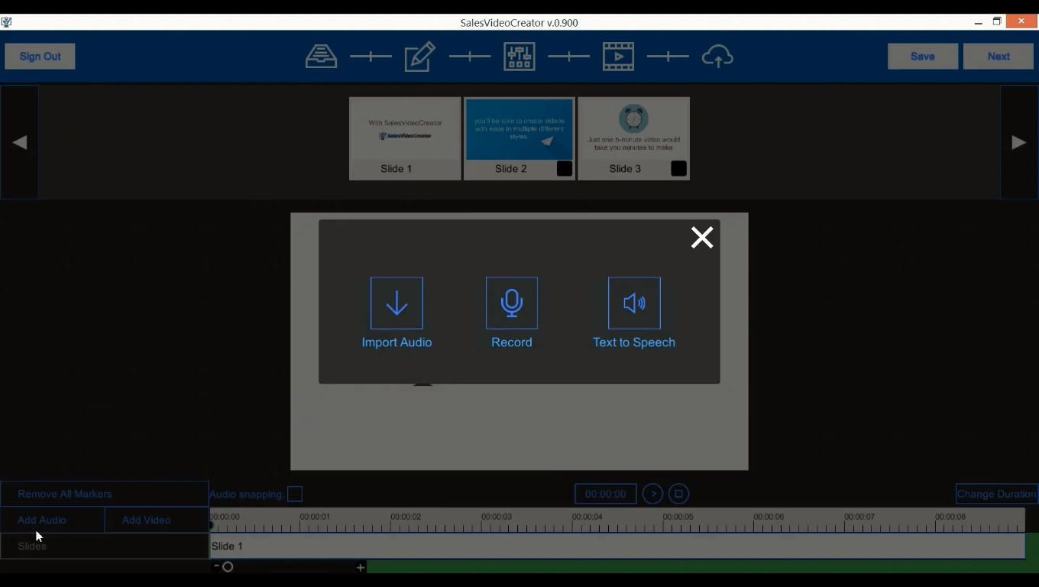
Task: Stop timeline playback
Action: (678, 494)
